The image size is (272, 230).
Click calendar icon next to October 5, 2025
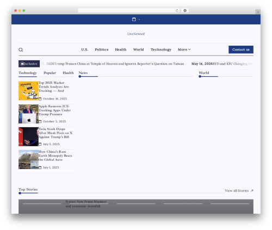tap(40, 121)
